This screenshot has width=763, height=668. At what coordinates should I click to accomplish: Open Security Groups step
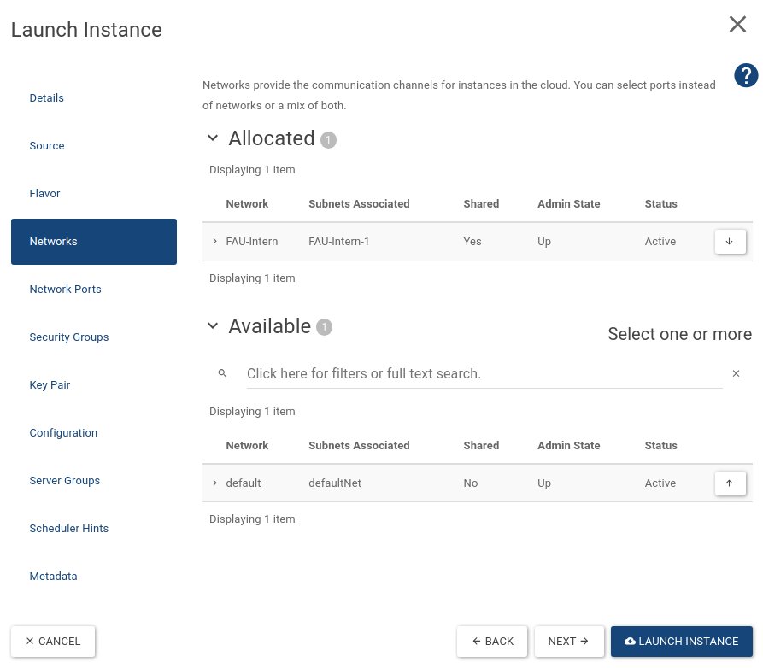click(x=69, y=337)
